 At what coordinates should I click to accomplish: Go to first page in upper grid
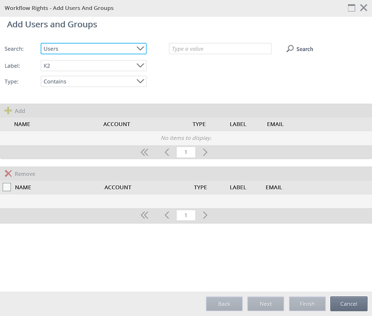[x=145, y=152]
